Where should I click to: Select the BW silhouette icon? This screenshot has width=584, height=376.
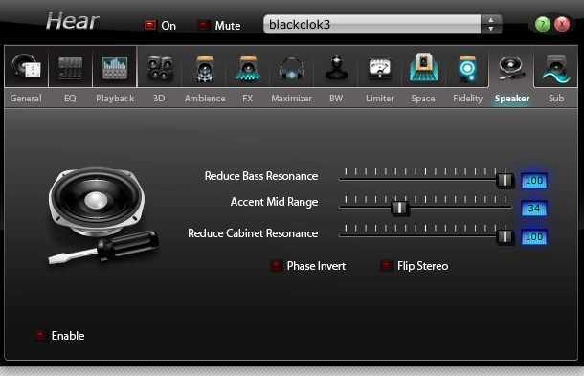click(x=336, y=67)
